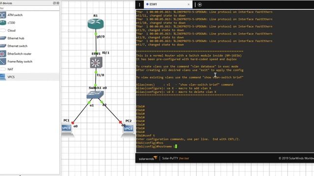Click the device filter input field

(29, 8)
